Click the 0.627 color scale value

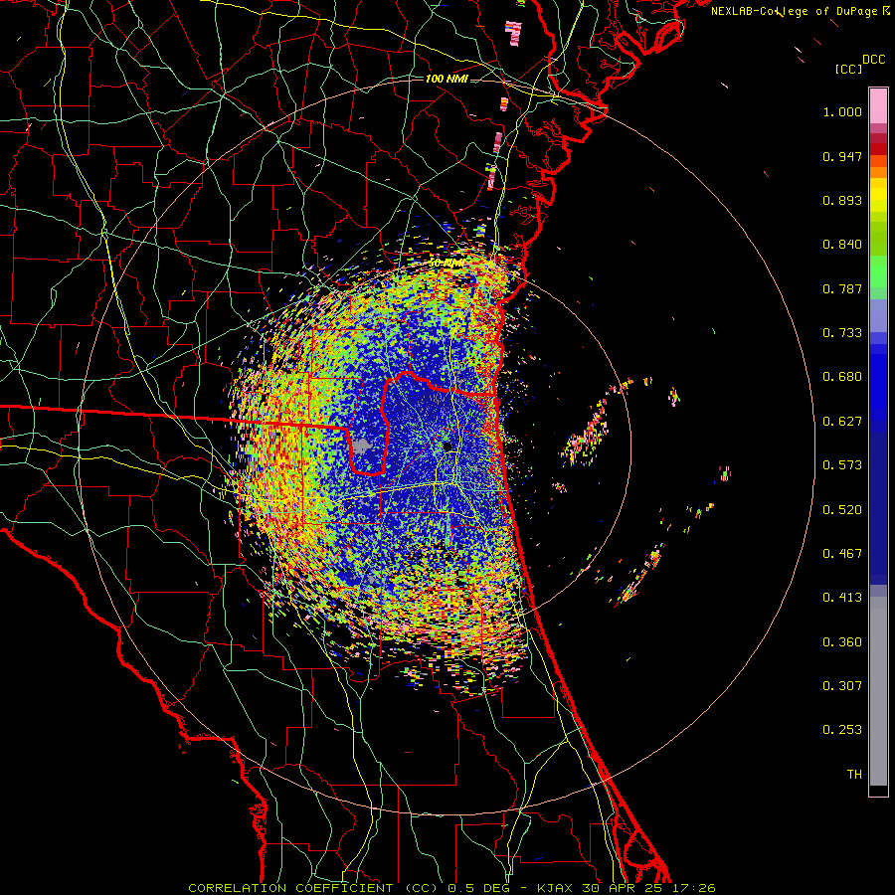pyautogui.click(x=842, y=422)
